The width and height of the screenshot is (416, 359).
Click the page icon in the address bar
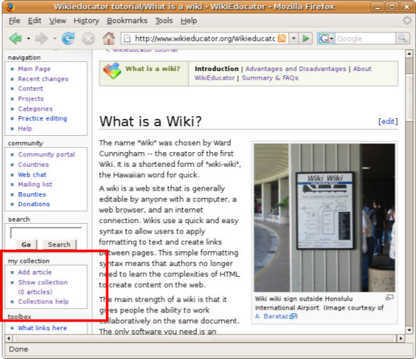pos(127,39)
